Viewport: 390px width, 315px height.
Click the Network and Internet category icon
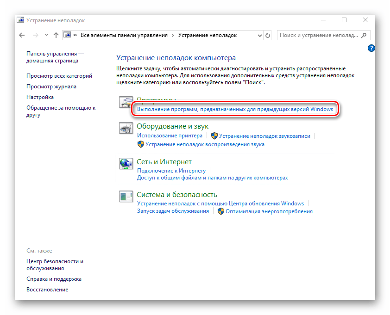click(x=126, y=163)
